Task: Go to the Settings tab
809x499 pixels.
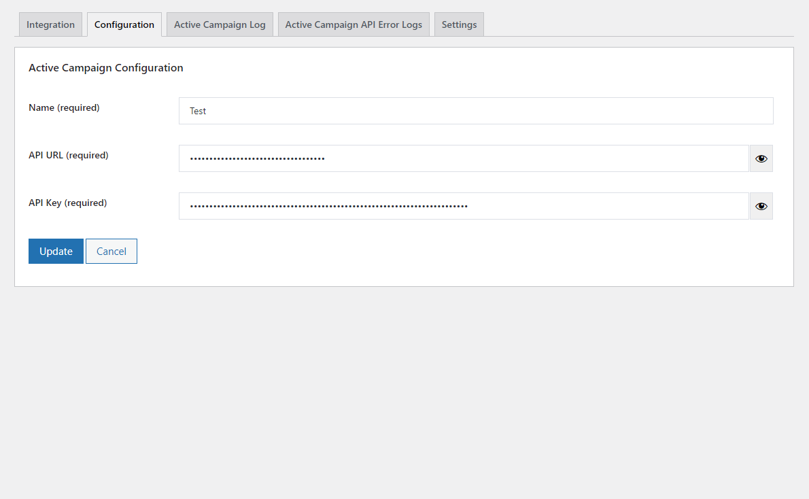Action: pos(459,24)
